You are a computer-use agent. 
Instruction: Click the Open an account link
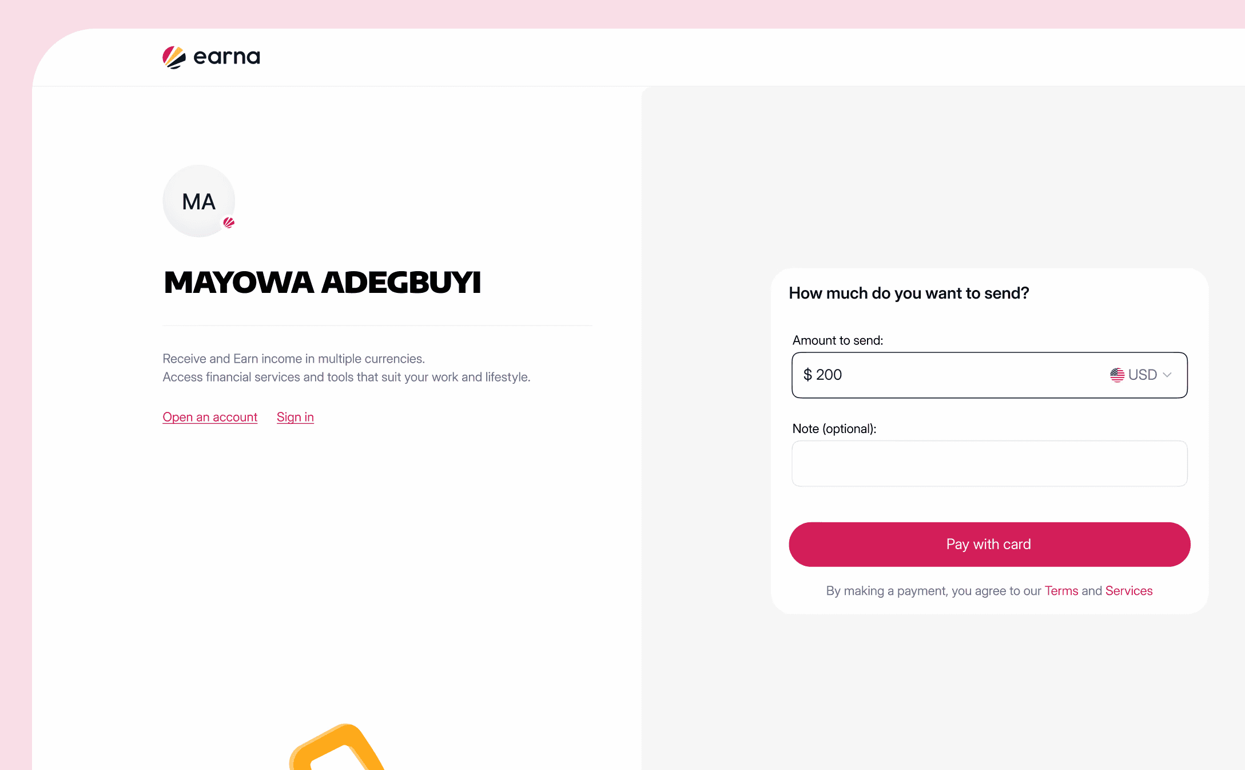(210, 417)
